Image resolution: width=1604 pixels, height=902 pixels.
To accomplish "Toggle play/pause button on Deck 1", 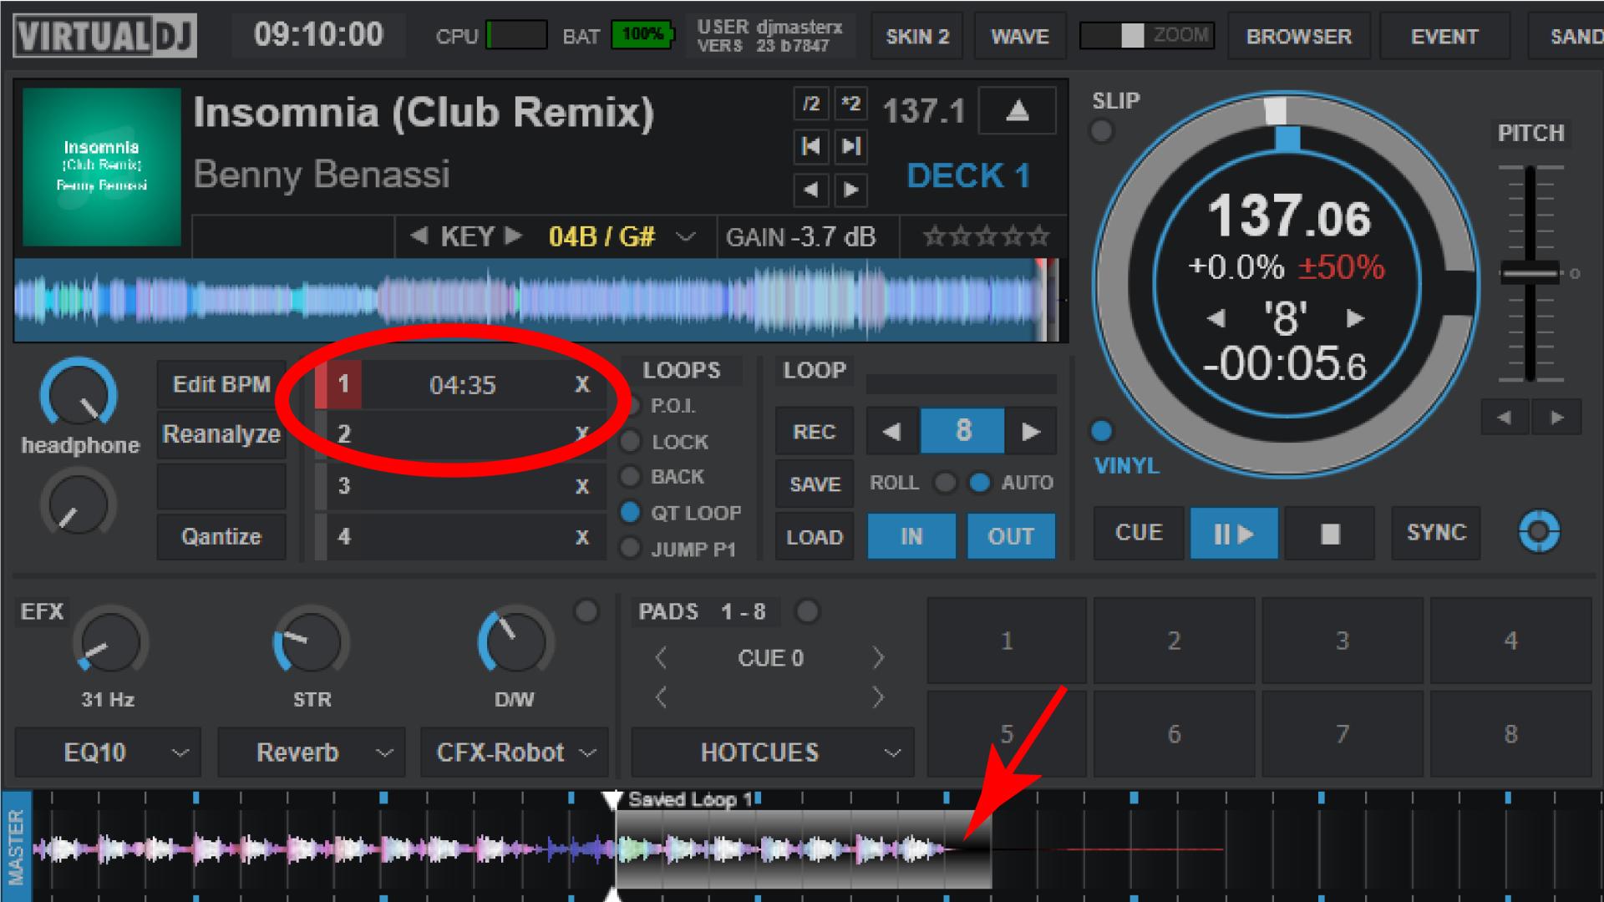I will 1234,533.
